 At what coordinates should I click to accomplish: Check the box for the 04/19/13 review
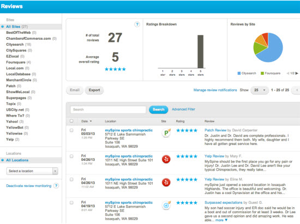click(71, 203)
